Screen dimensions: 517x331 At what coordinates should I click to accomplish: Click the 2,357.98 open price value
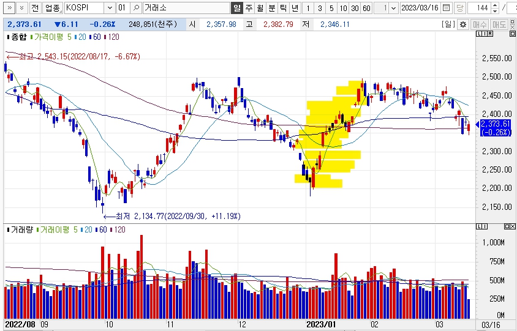pos(221,24)
